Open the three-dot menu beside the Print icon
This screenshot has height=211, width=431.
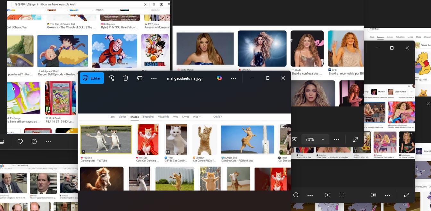point(154,78)
